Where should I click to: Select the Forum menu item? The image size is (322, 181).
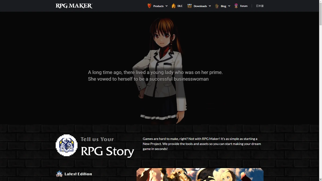[x=243, y=6]
